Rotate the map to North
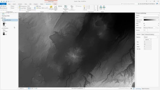 coord(101,7)
